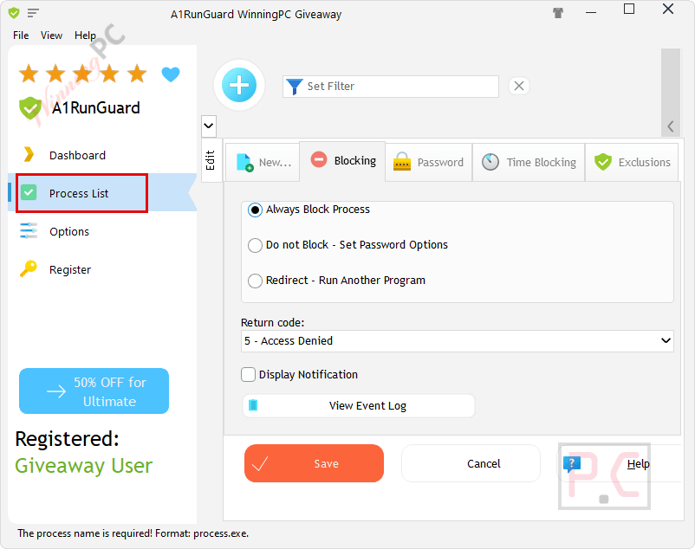Switch to the Exclusions tab
Viewport: 695px width, 549px height.
632,163
